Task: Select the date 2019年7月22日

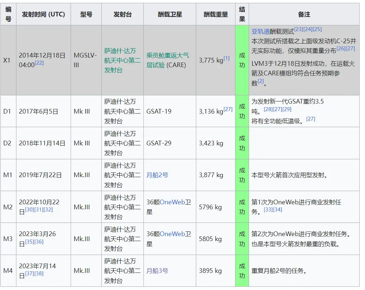Action: 40,175
